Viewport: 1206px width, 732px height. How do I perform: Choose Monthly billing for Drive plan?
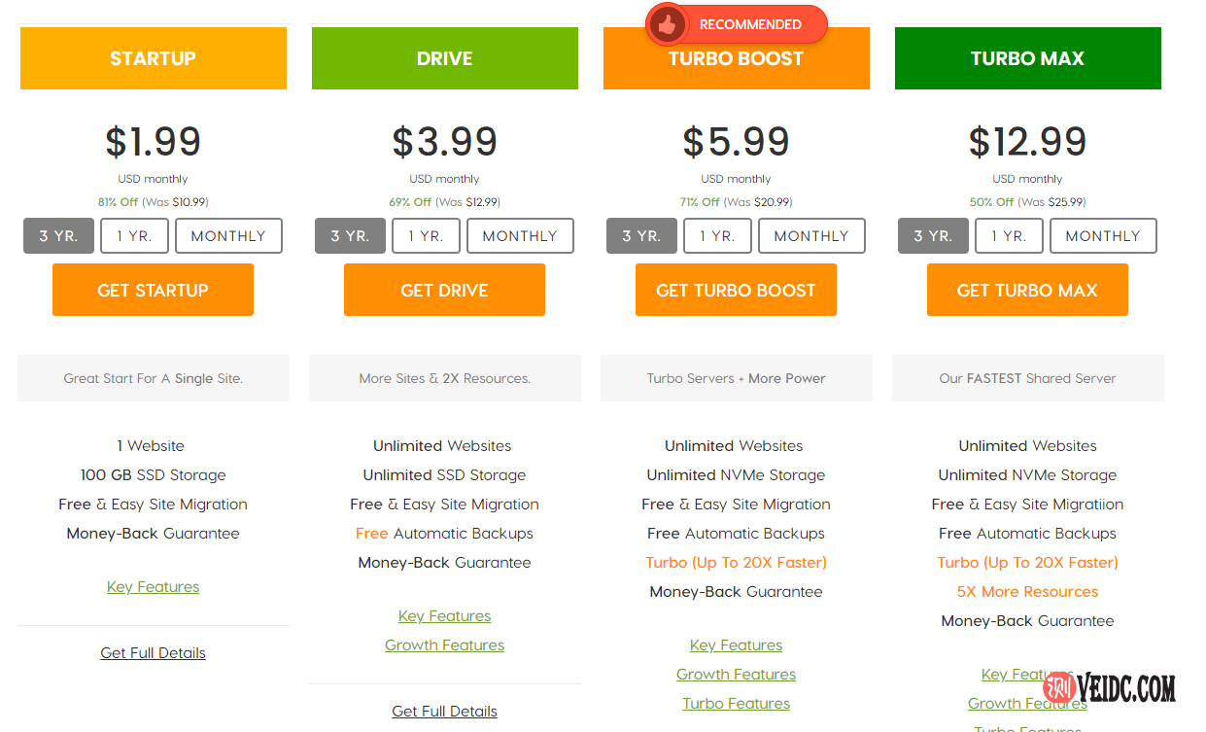[x=520, y=236]
